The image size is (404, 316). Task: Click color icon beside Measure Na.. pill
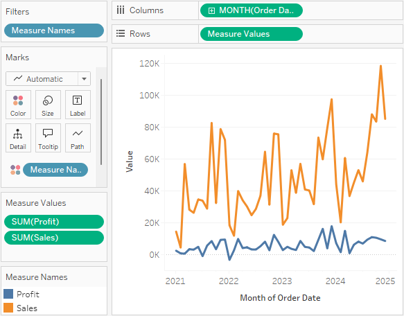tap(15, 170)
